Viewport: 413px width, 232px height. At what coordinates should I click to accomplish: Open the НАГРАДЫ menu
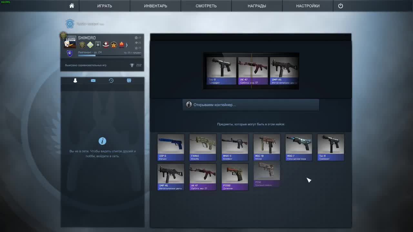point(257,6)
